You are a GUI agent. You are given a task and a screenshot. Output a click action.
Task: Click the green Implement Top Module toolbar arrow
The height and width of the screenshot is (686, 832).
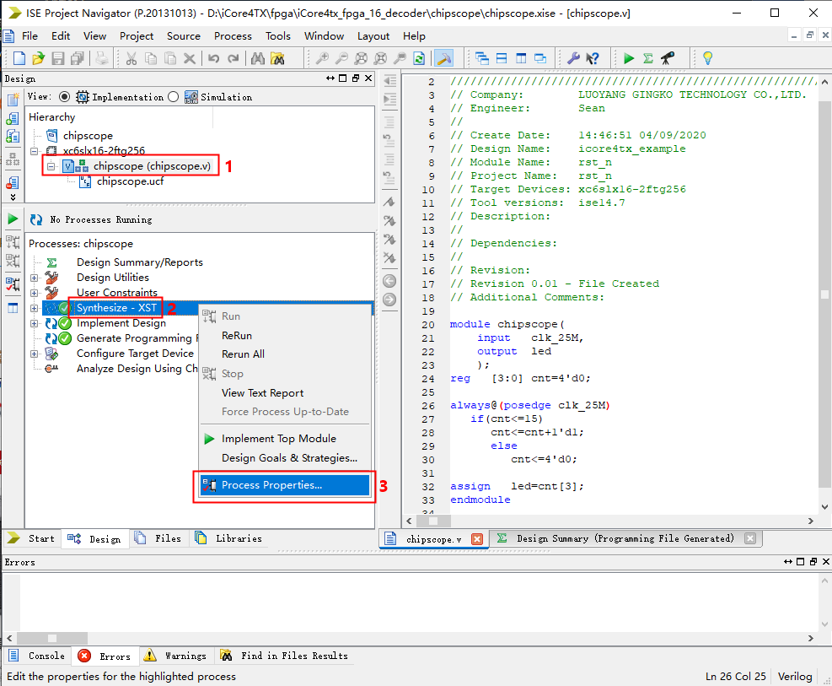click(x=629, y=58)
